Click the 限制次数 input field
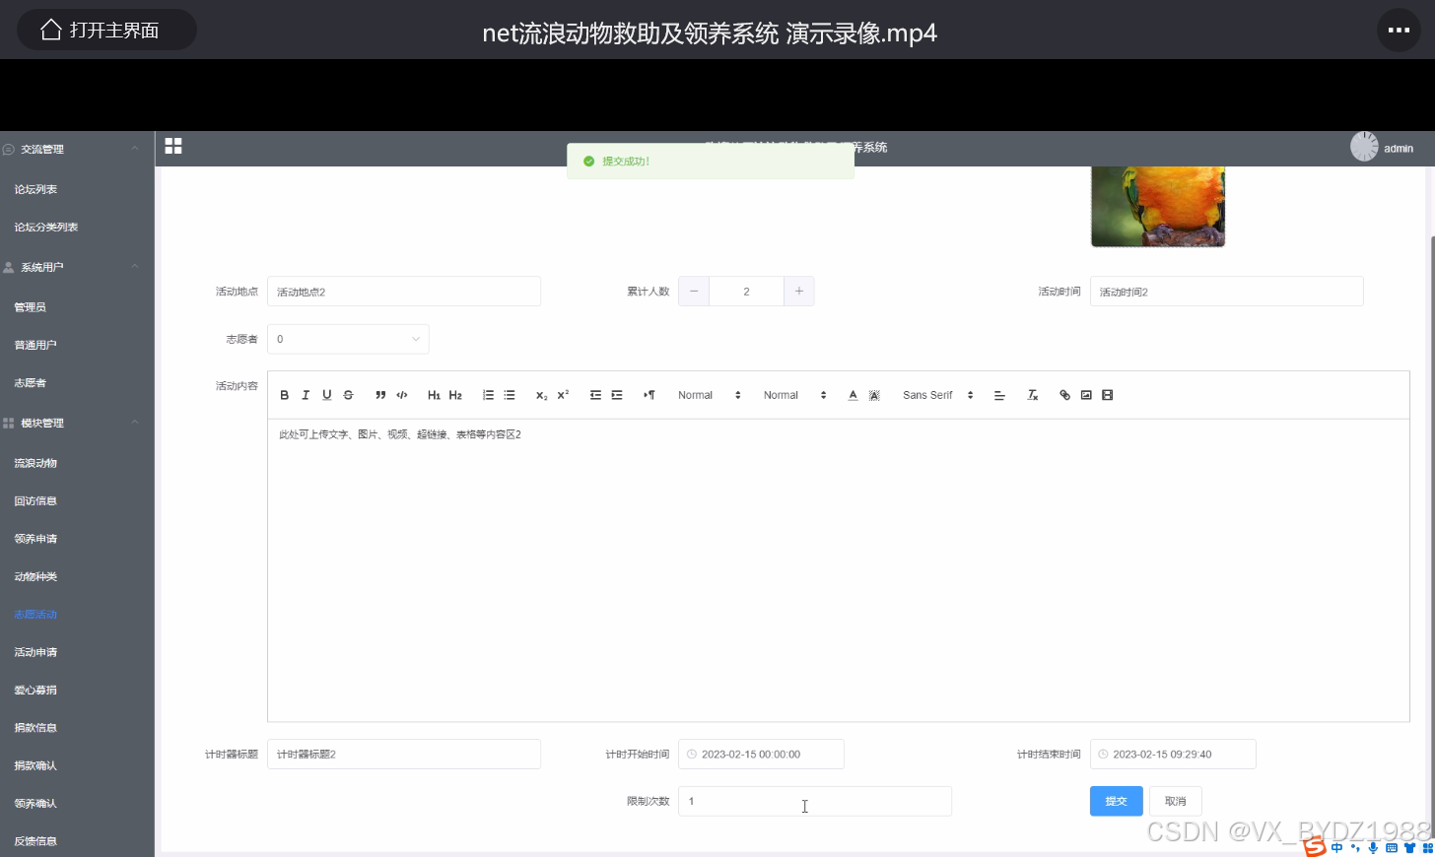Screen dimensions: 1435x857 (x=815, y=801)
